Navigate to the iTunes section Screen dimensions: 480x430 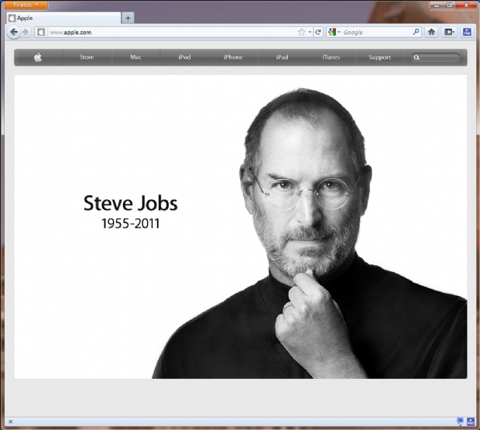click(x=331, y=57)
